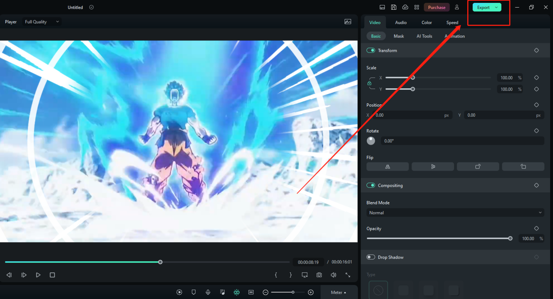Click the Position X input field

(x=410, y=115)
